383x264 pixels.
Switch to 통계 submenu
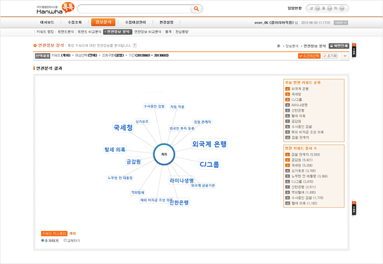click(x=169, y=32)
